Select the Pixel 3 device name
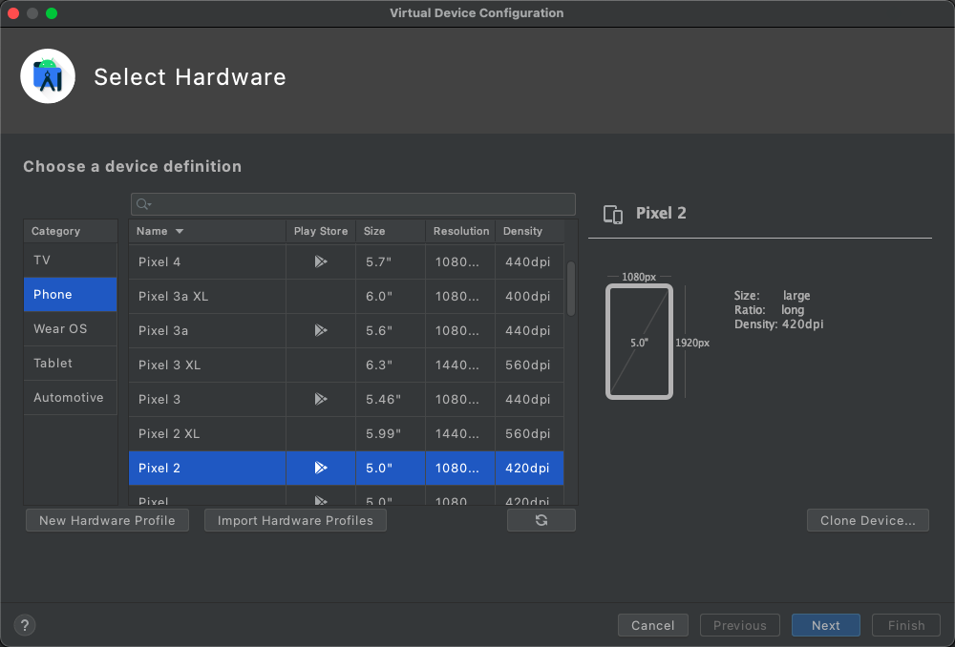Viewport: 955px width, 647px height. tap(159, 399)
